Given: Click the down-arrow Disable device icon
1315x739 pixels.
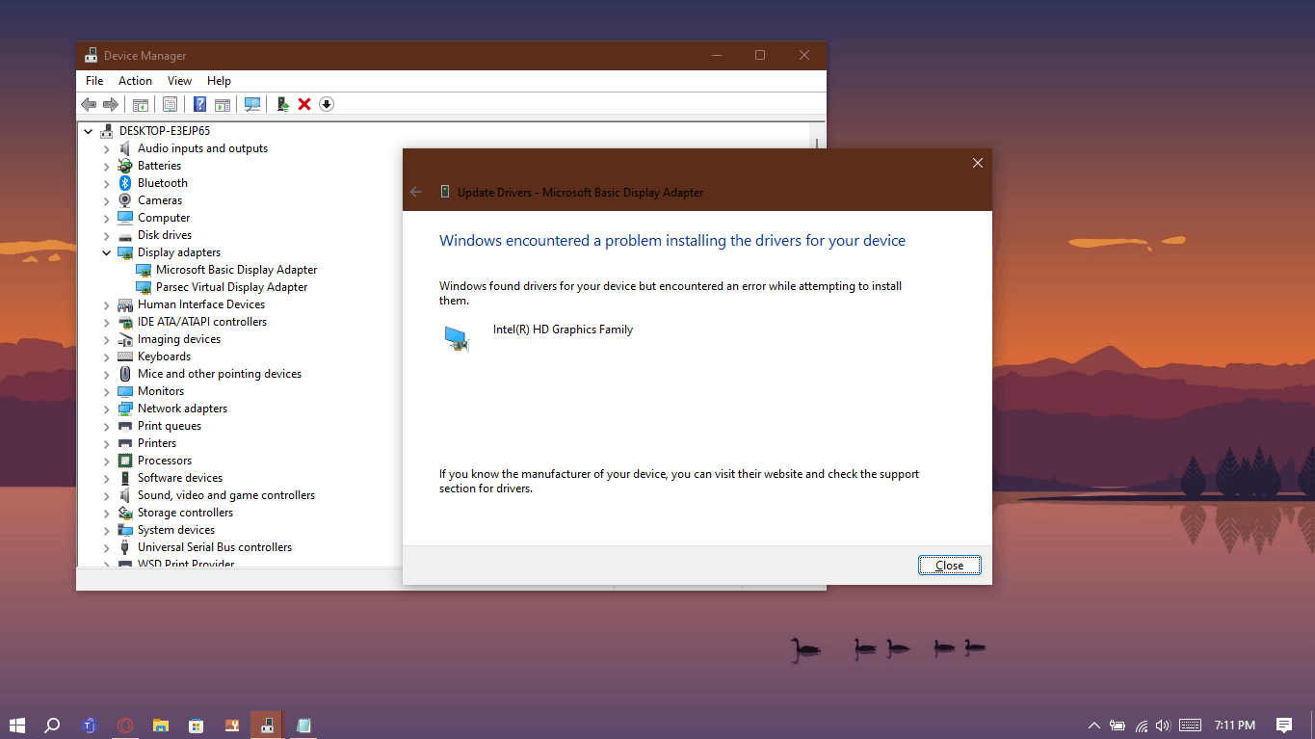Looking at the screenshot, I should pos(327,104).
